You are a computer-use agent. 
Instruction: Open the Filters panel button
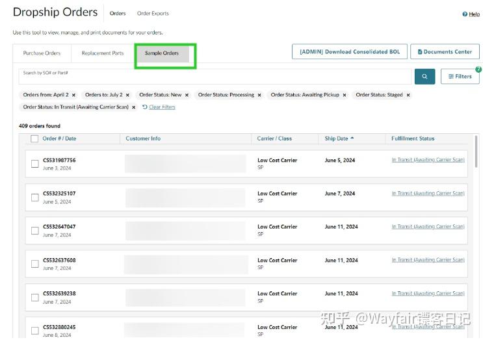[x=460, y=76]
